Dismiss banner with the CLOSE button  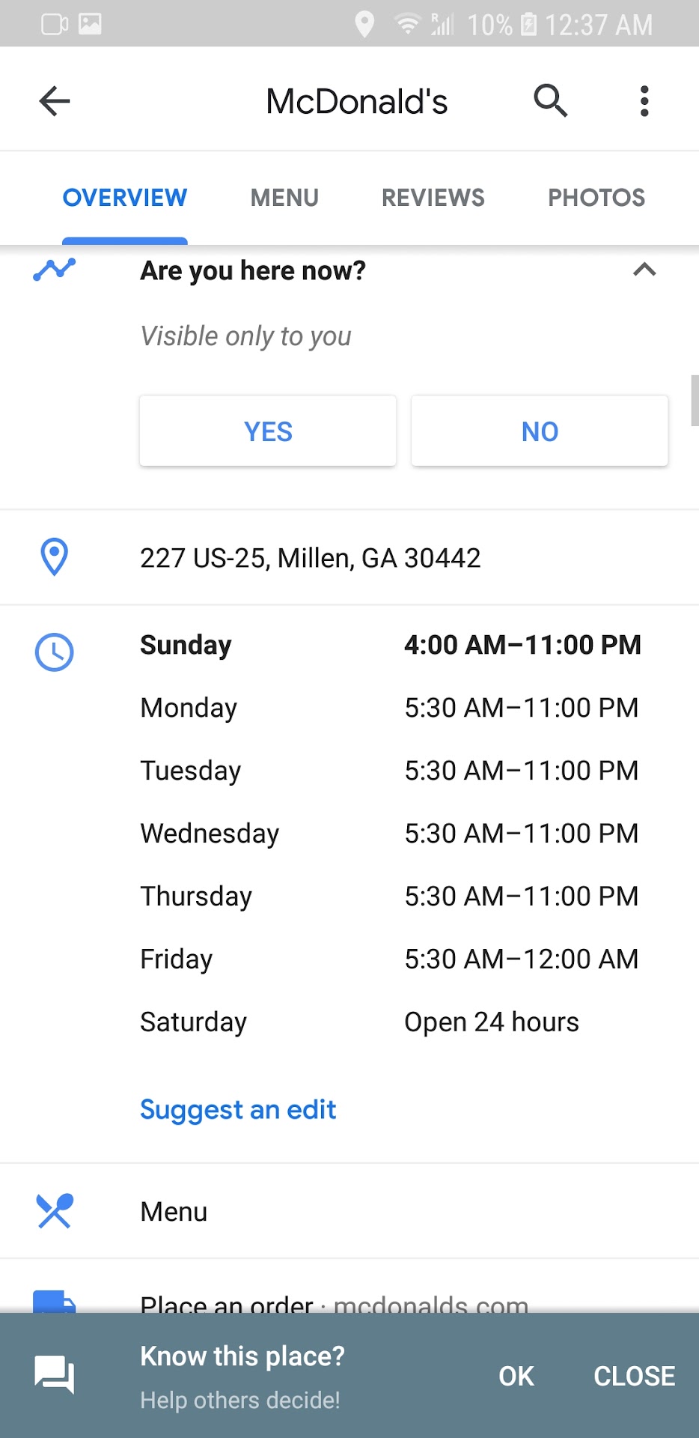point(634,1376)
